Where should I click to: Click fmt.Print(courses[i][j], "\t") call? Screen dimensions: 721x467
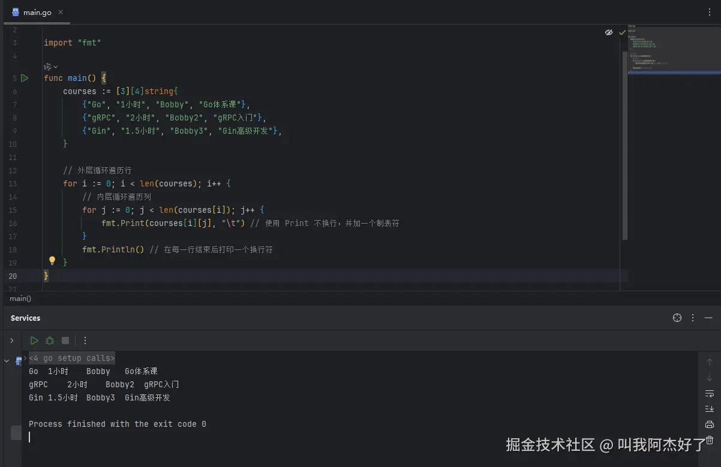click(x=173, y=223)
